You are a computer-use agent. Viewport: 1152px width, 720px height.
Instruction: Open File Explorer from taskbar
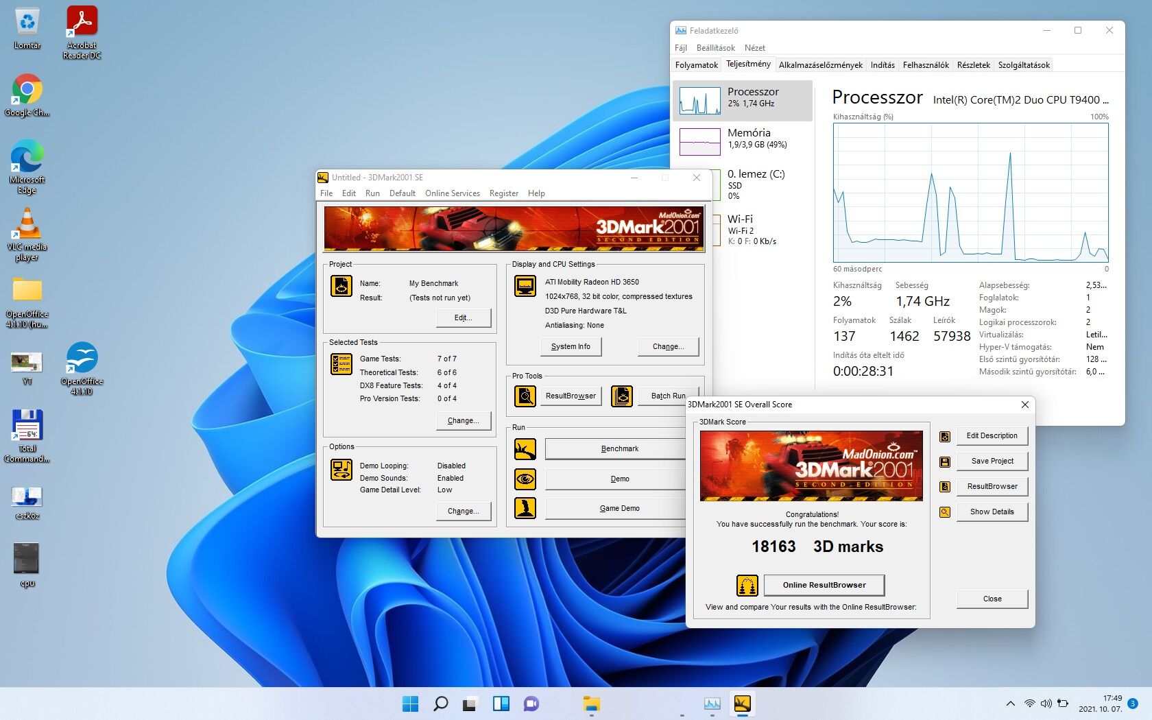[x=591, y=704]
